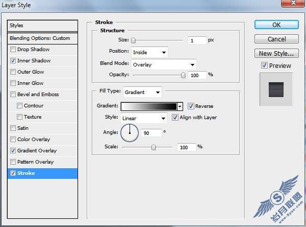This screenshot has width=306, height=227.
Task: Click the New Style... button
Action: coord(276,53)
